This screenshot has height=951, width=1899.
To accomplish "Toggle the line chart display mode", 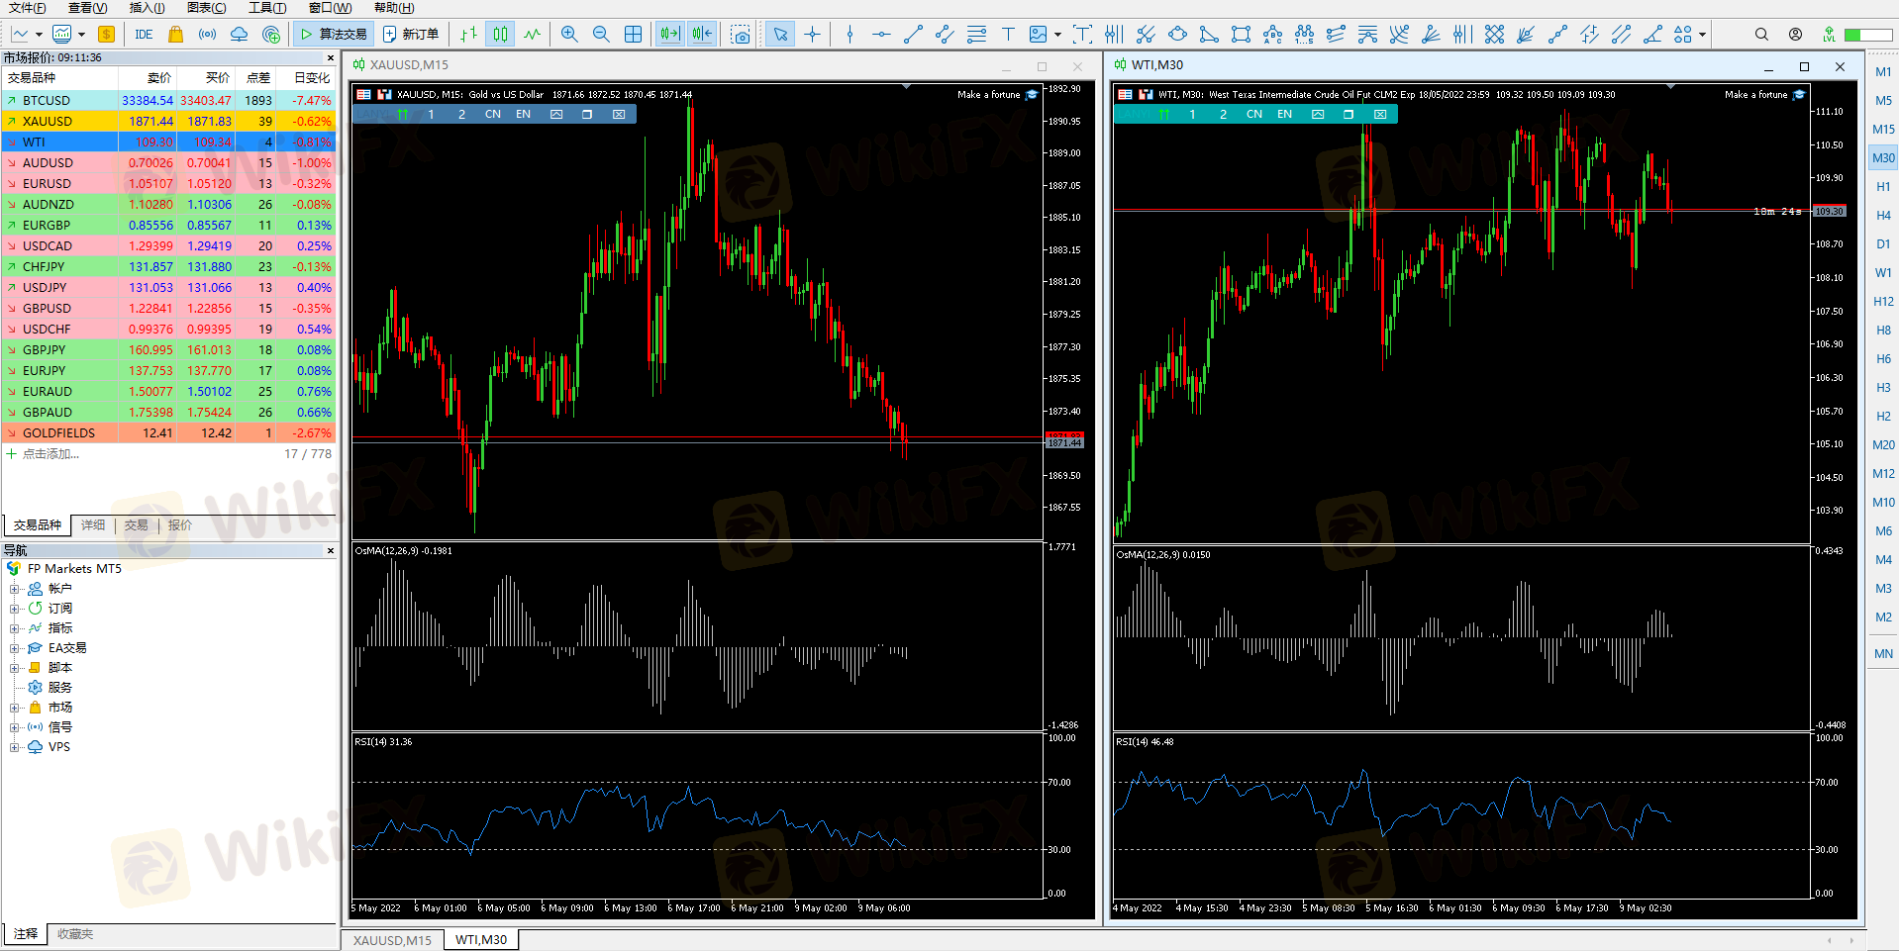I will [533, 35].
